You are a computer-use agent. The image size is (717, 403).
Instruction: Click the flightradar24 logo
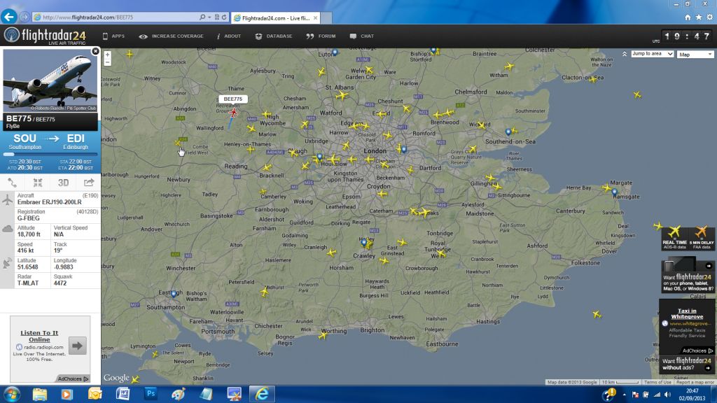pos(45,36)
